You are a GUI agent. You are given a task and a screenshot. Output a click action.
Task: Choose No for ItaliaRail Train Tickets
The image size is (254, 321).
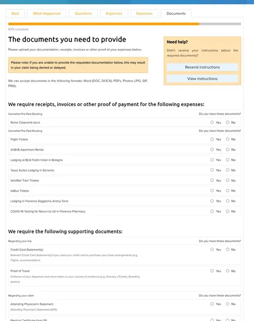(x=228, y=180)
